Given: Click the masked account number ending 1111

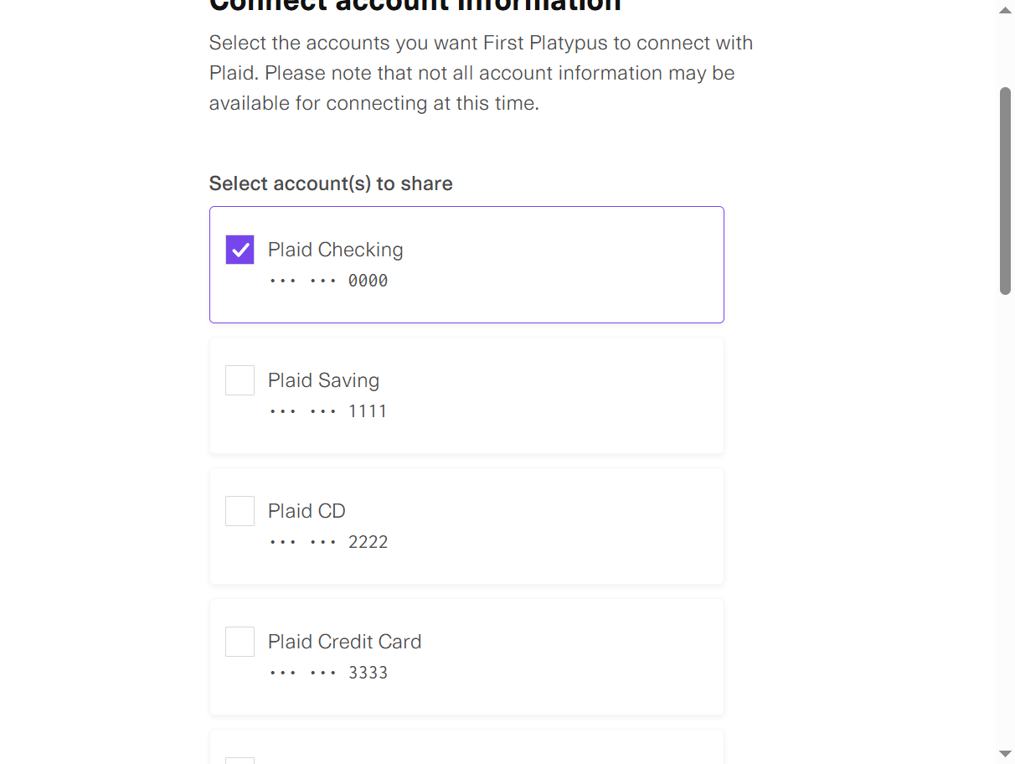Looking at the screenshot, I should coord(328,411).
